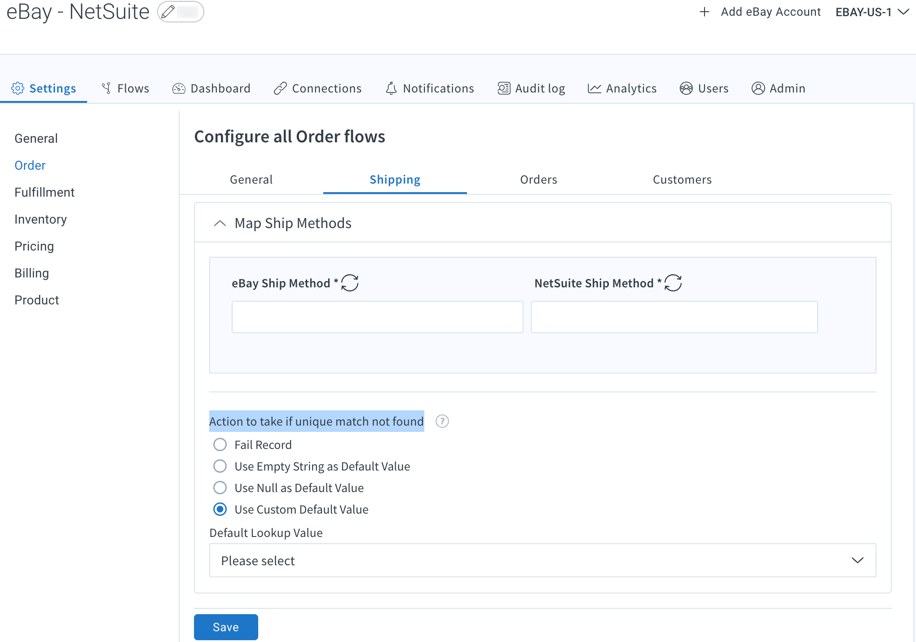This screenshot has height=642, width=916.
Task: Open Pricing settings in sidebar
Action: pos(34,246)
